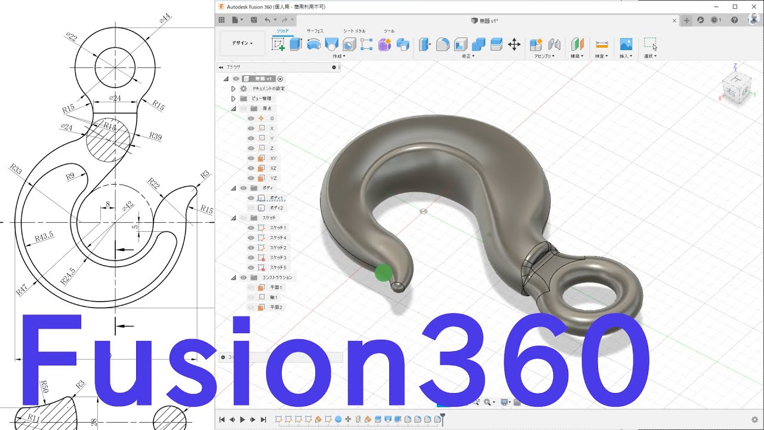764x430 pixels.
Task: Open the ツール tab
Action: coord(389,30)
